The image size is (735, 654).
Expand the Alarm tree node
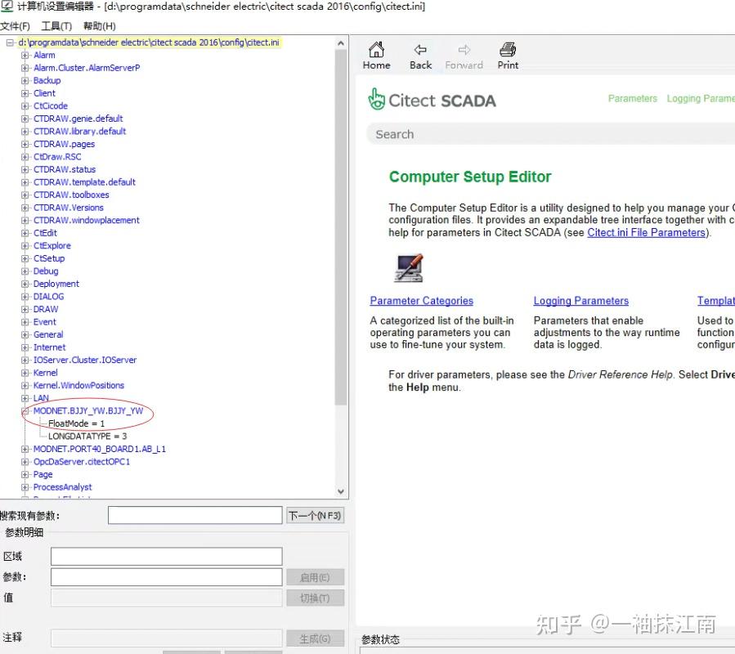coord(25,56)
